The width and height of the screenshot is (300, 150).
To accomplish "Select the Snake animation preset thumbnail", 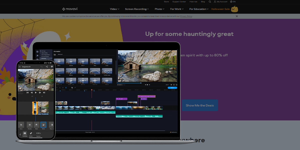I will point(107,61).
